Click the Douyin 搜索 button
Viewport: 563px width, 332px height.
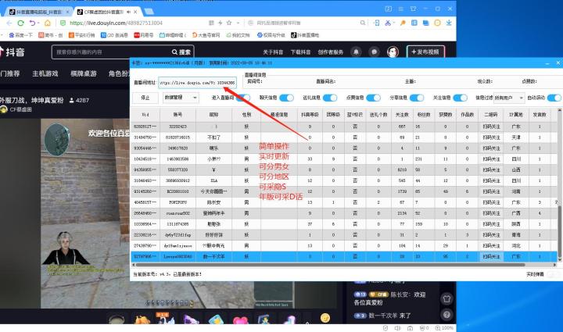(x=181, y=52)
